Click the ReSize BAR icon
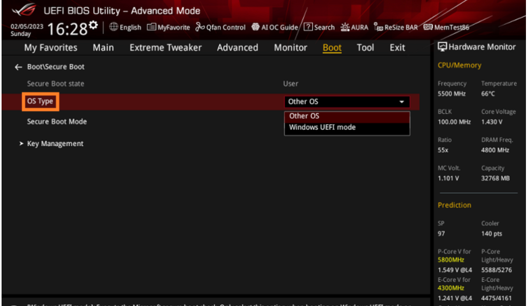 (378, 27)
